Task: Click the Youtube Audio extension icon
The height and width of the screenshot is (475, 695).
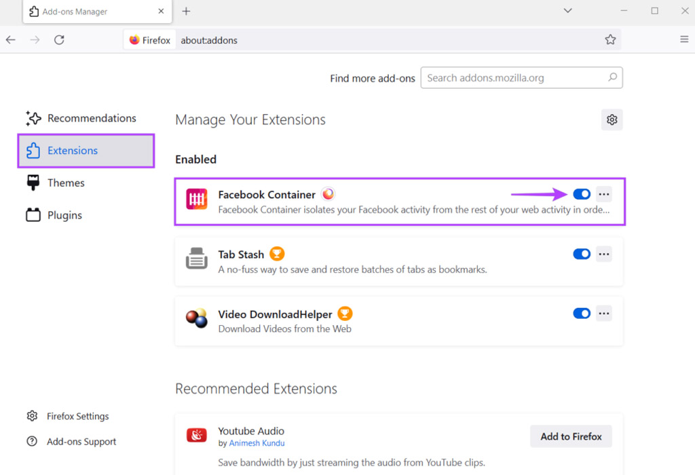Action: pyautogui.click(x=197, y=436)
